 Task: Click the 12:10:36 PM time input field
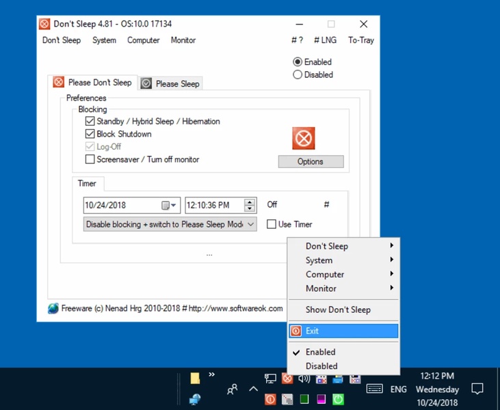click(x=213, y=205)
